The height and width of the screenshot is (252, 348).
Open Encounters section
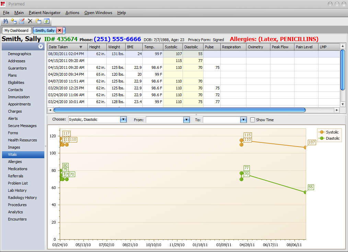click(17, 219)
